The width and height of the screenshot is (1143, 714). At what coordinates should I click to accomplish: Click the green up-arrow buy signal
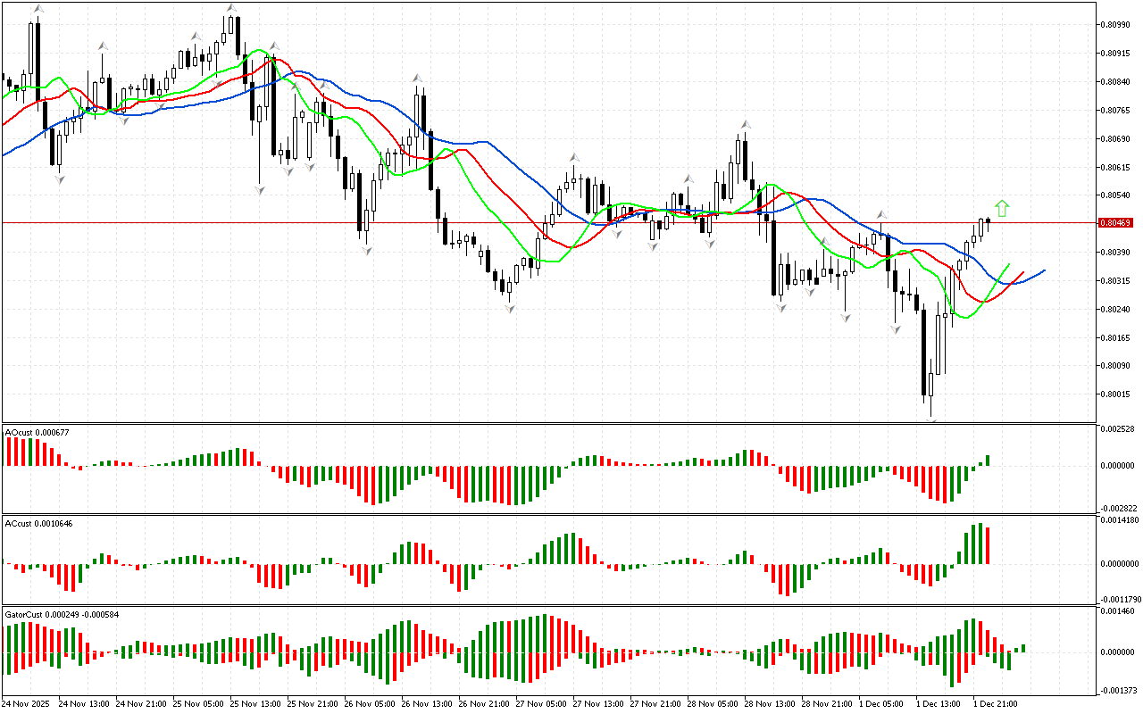1002,208
